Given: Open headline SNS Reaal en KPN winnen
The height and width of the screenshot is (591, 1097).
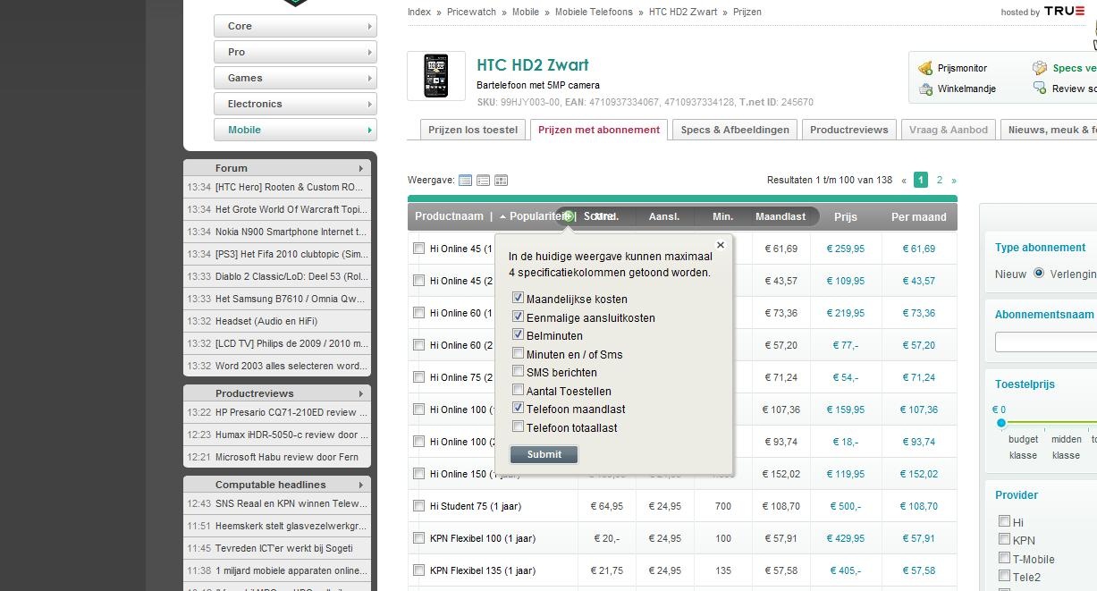Looking at the screenshot, I should 291,503.
